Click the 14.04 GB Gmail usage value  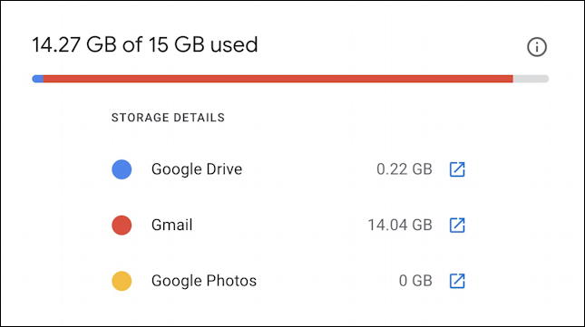(400, 226)
